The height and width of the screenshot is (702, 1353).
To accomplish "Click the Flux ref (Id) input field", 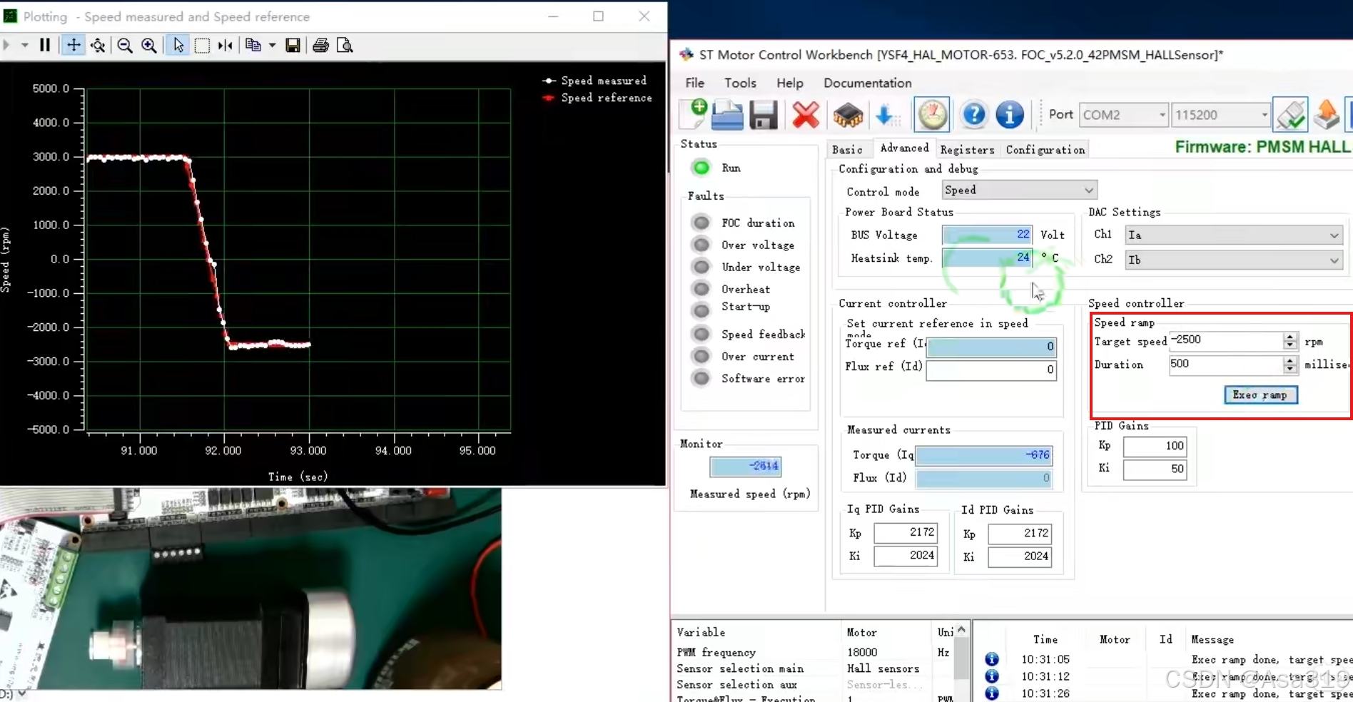I will [991, 370].
